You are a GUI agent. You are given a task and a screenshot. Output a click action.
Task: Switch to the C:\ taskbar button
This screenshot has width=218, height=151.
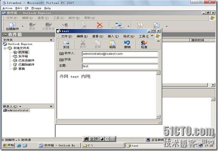click(x=103, y=146)
